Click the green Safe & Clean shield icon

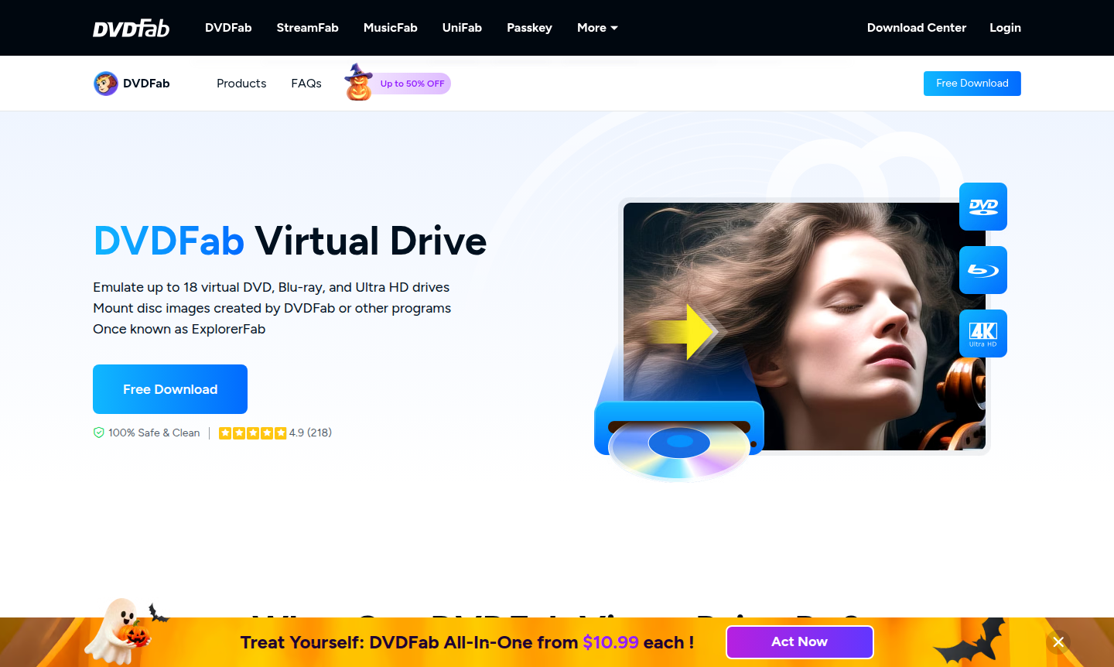point(98,433)
